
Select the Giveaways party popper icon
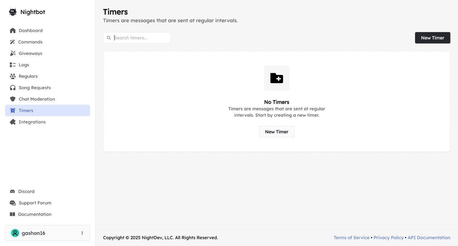pos(13,54)
